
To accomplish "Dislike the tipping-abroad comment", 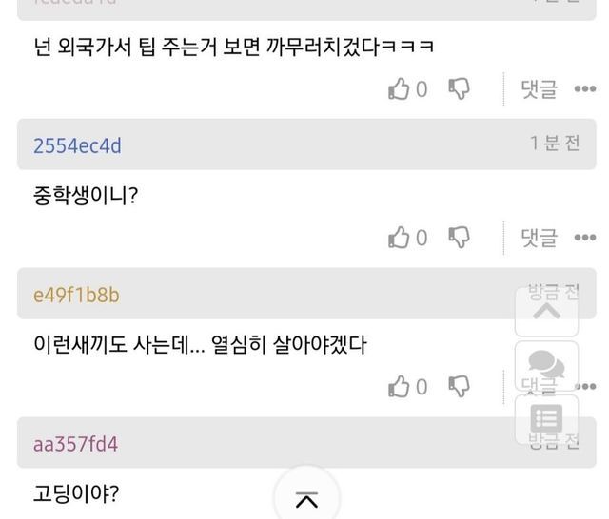I will pos(459,89).
